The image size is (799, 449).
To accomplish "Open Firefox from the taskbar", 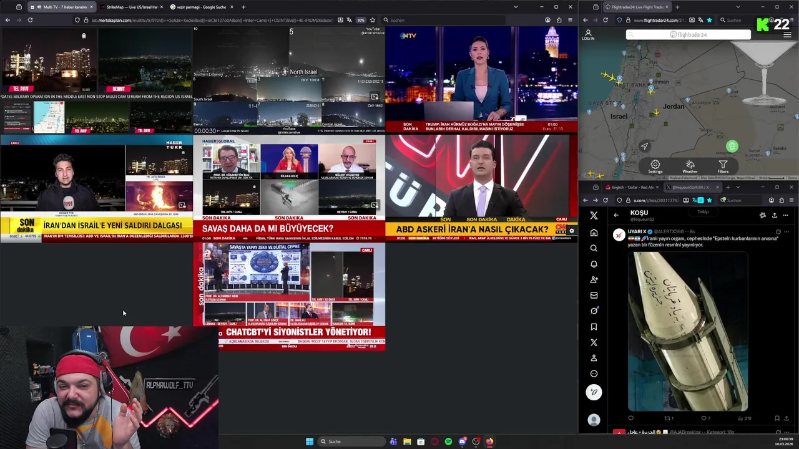I will tap(489, 442).
